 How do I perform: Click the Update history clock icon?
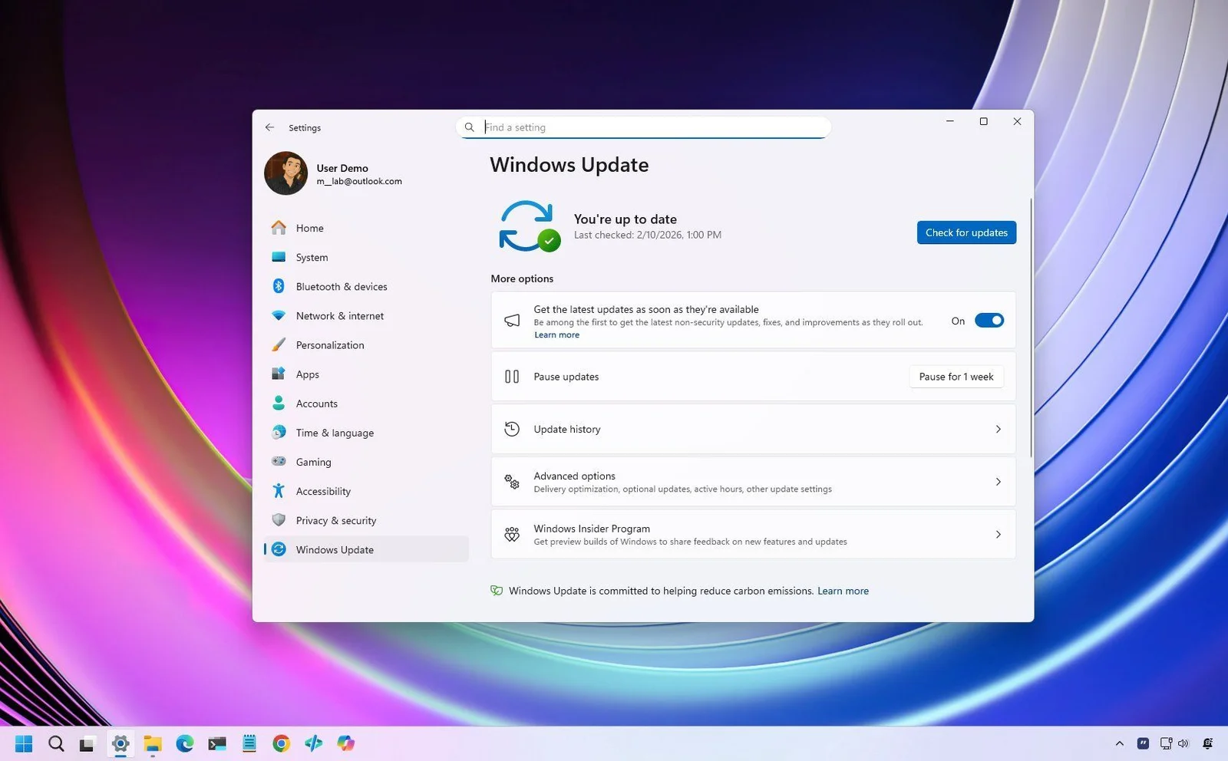coord(512,430)
